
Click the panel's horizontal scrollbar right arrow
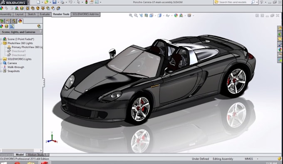pos(41,150)
